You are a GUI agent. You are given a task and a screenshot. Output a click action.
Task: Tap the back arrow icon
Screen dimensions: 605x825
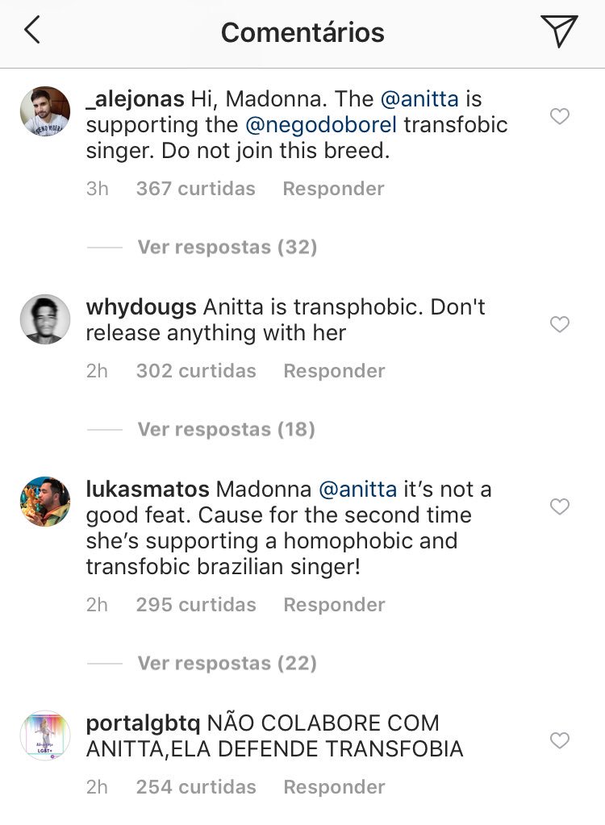(x=32, y=31)
